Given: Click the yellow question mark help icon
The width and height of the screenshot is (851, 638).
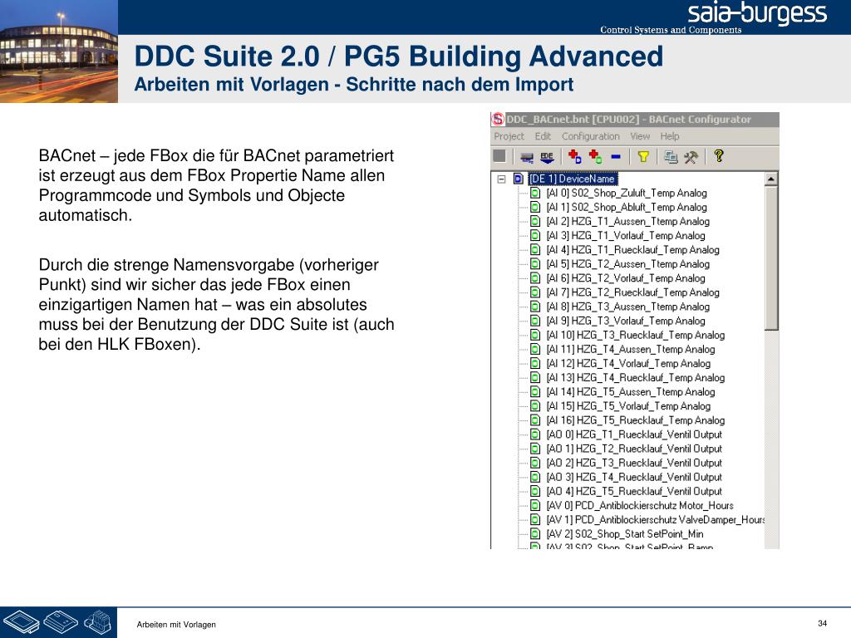Looking at the screenshot, I should pyautogui.click(x=719, y=156).
